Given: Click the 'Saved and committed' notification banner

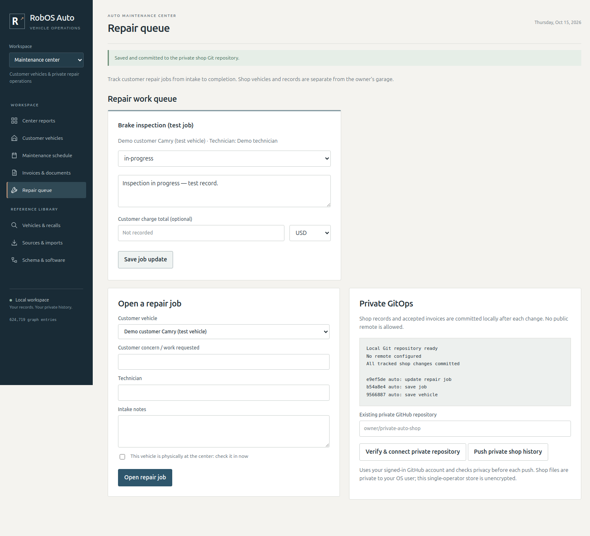Looking at the screenshot, I should tap(344, 58).
